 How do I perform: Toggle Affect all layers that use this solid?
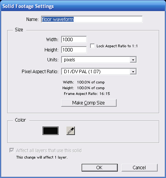click(x=12, y=151)
